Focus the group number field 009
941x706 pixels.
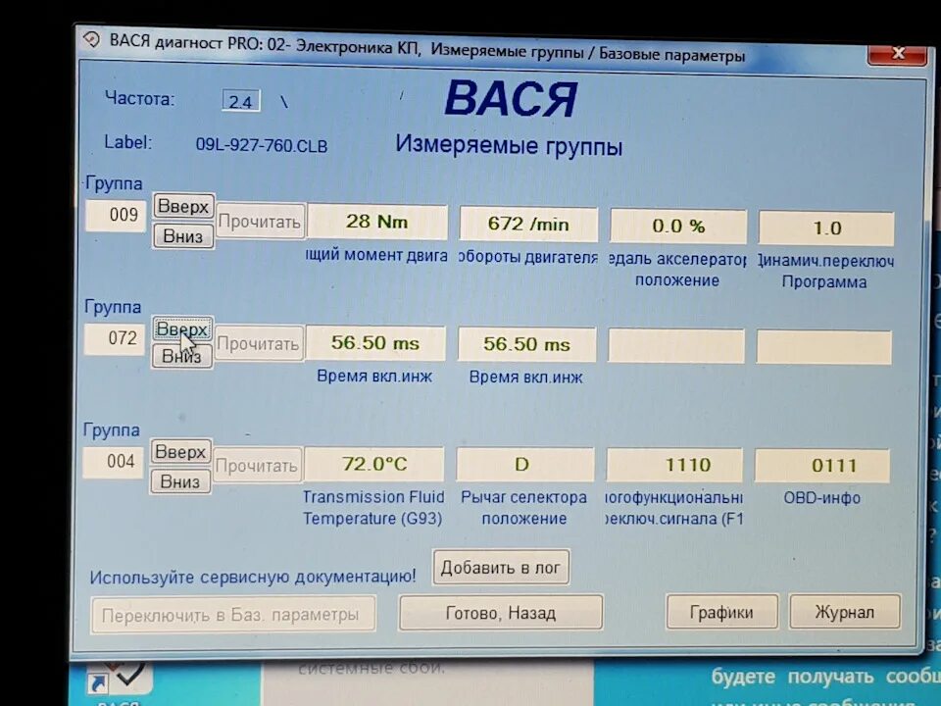(116, 215)
